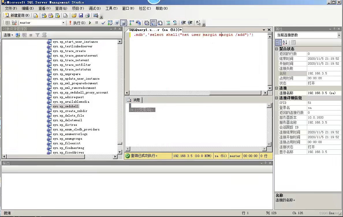
Task: Click Display Estimated Execution Plan icon
Action: tap(110, 23)
